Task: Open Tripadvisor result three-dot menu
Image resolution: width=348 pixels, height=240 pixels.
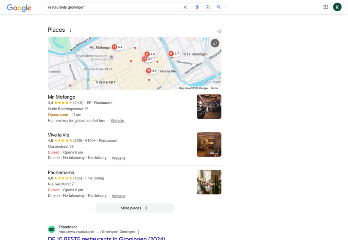Action: (x=139, y=232)
